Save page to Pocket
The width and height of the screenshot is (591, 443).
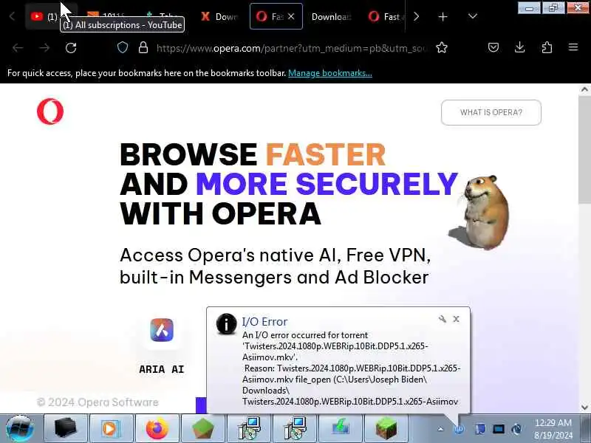pos(493,47)
